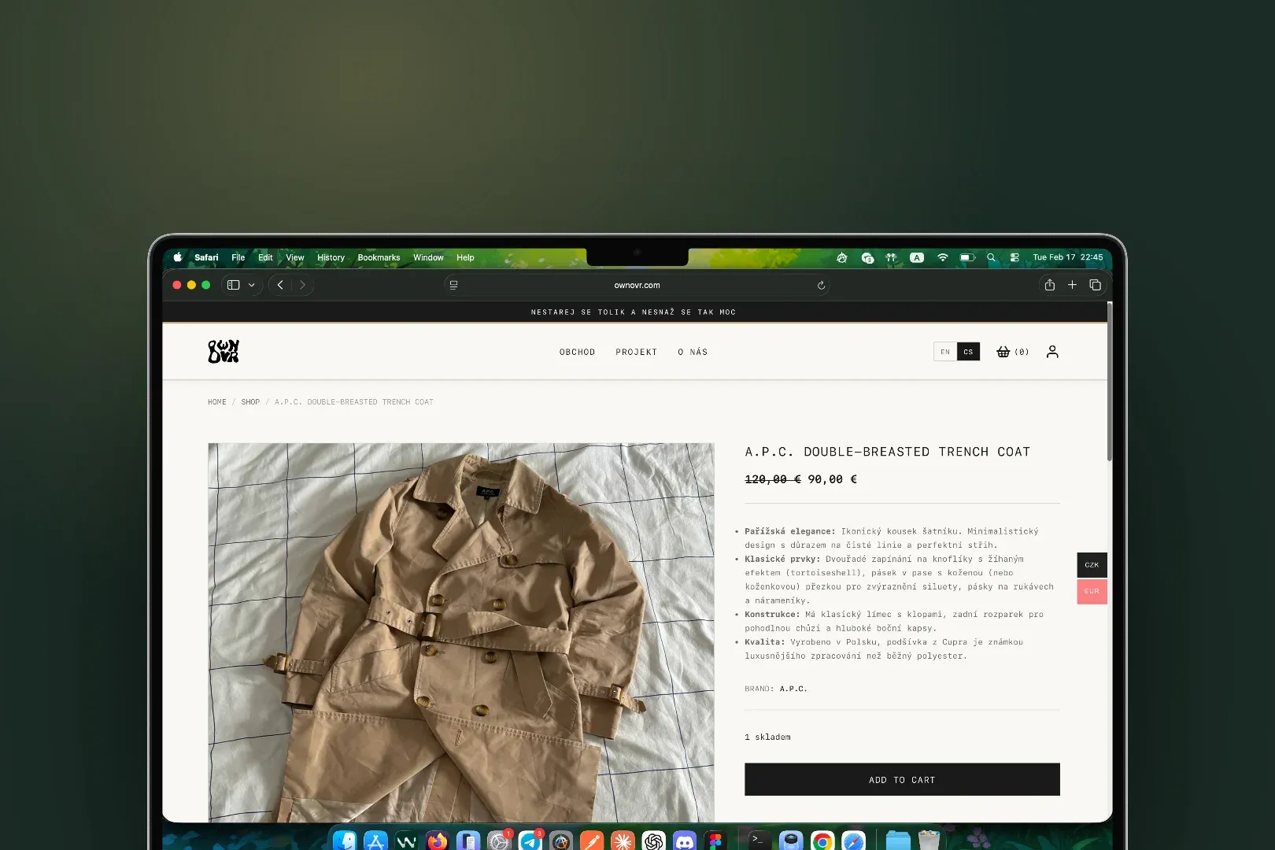This screenshot has width=1275, height=850.
Task: Open the File menu
Action: tap(238, 257)
